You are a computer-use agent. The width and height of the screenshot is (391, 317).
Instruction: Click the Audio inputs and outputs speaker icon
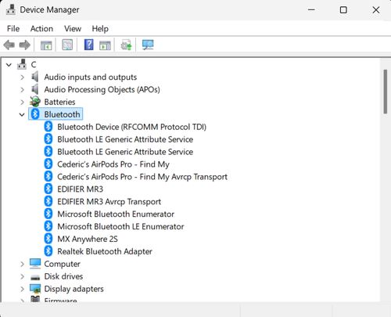[35, 77]
